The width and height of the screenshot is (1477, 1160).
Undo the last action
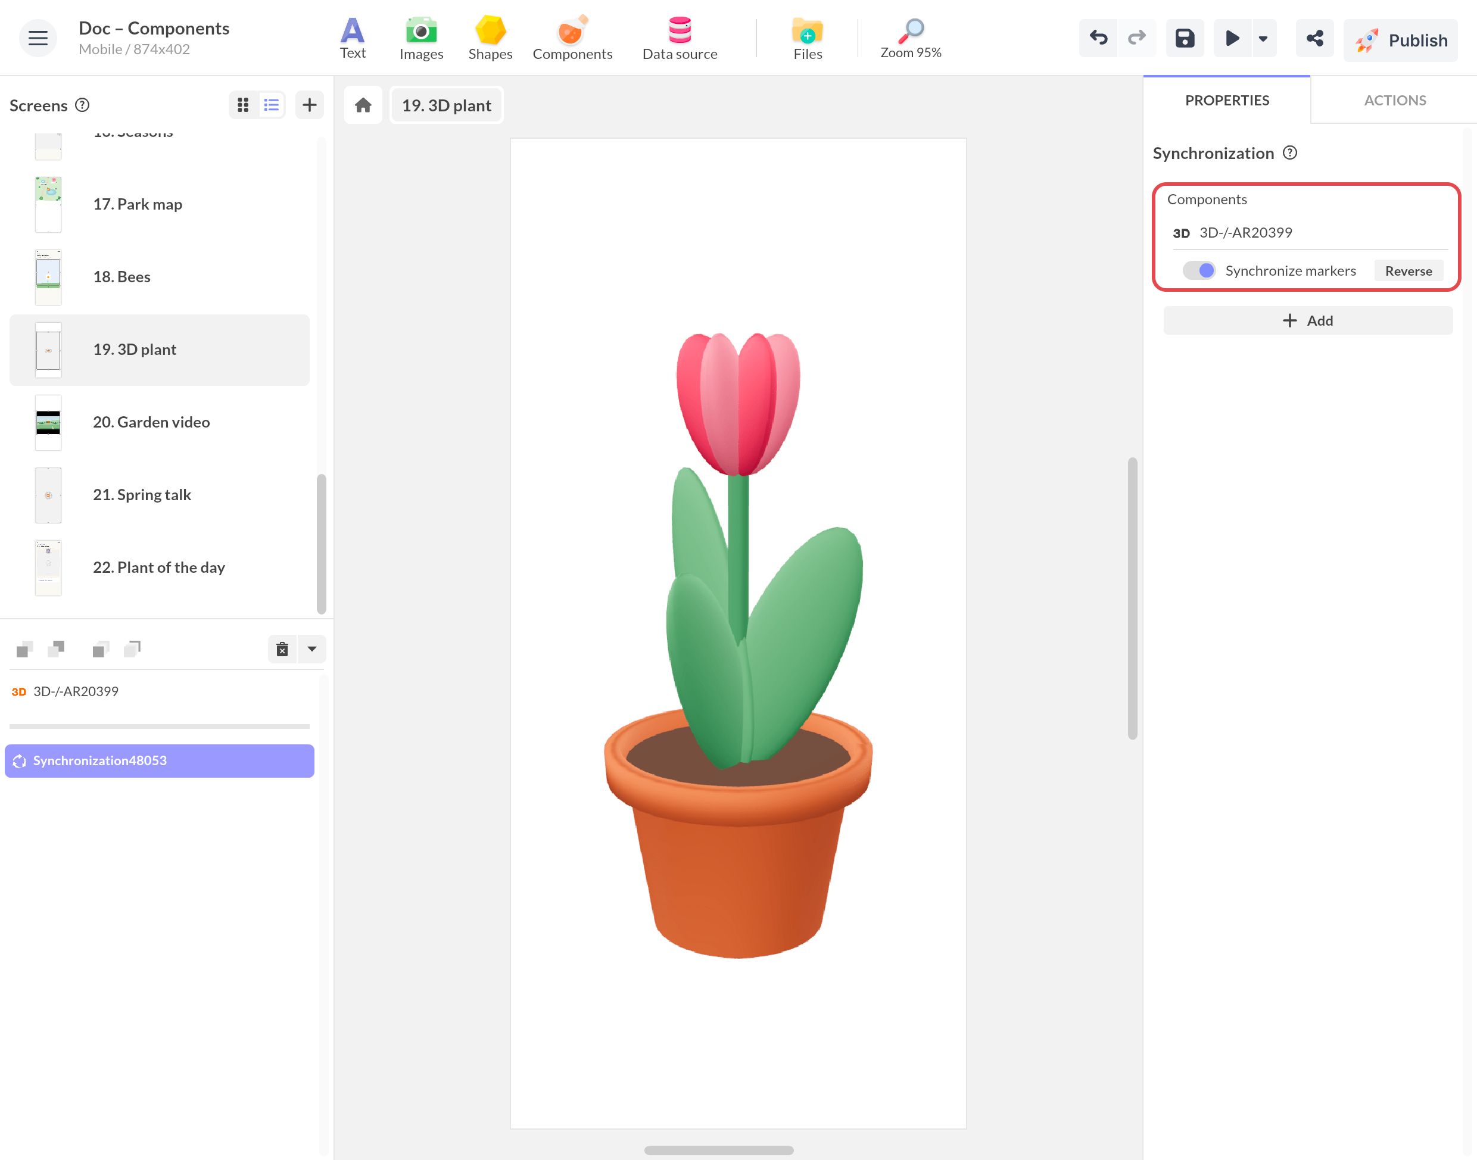click(x=1098, y=38)
